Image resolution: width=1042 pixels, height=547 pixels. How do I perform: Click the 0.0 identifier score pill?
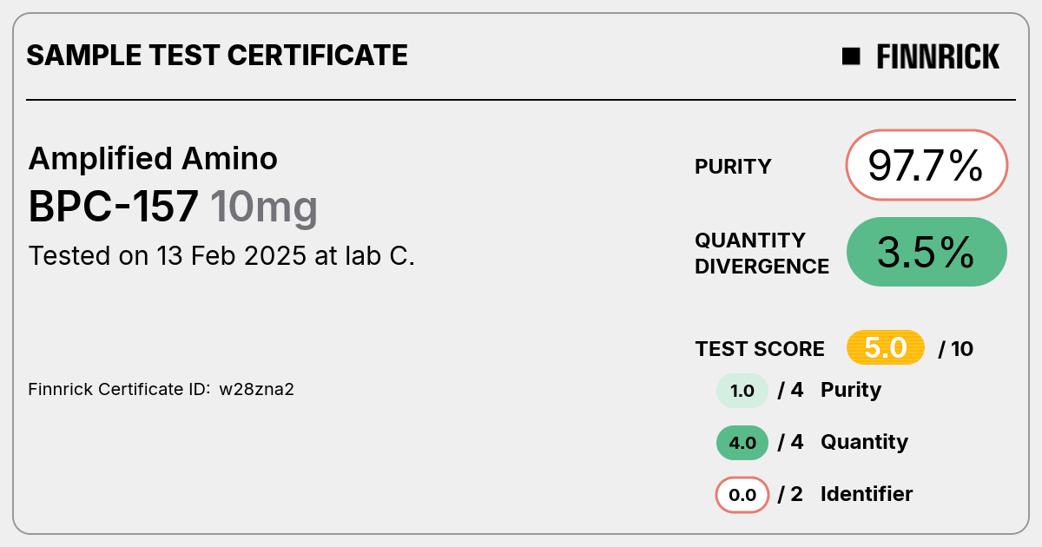click(742, 495)
